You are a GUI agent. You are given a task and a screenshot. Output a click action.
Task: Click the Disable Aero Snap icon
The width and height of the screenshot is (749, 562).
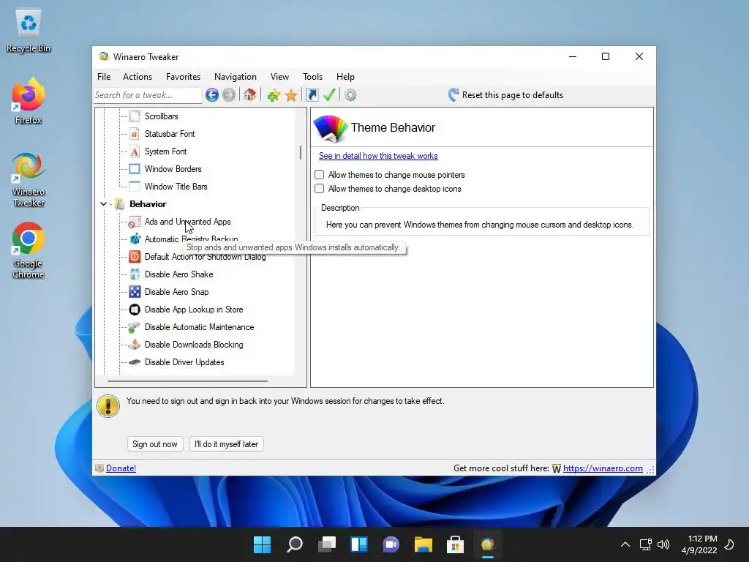tap(135, 292)
